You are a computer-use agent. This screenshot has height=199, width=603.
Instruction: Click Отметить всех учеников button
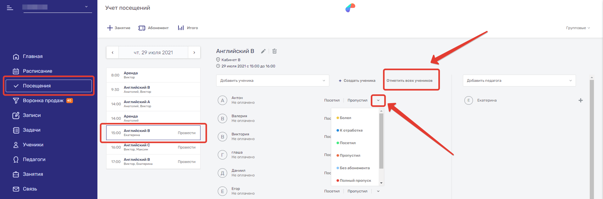point(409,81)
